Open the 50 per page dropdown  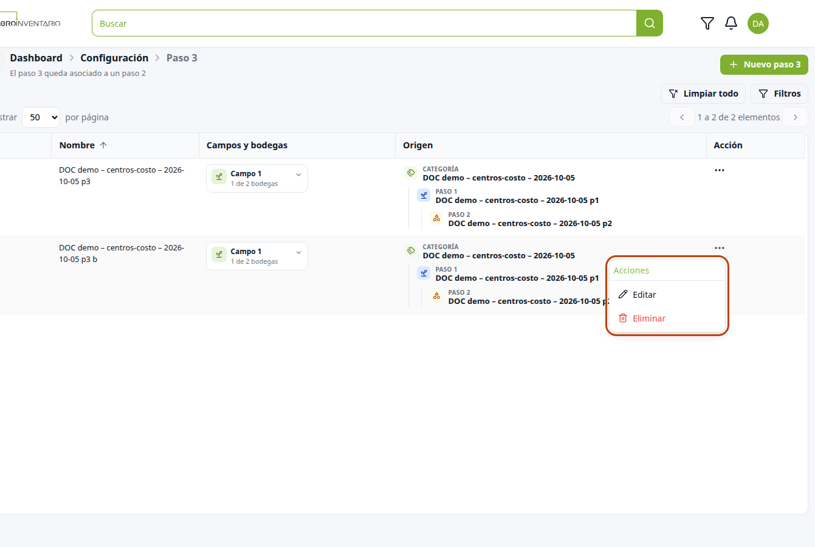(41, 117)
